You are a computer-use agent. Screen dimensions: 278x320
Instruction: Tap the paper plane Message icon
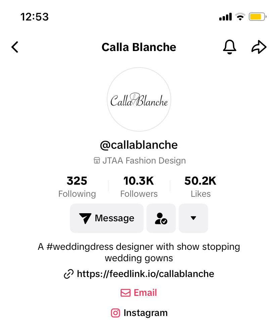click(85, 218)
